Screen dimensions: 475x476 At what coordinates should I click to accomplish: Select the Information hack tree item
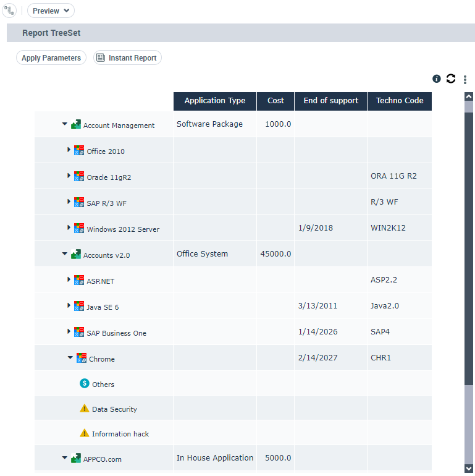coord(120,434)
